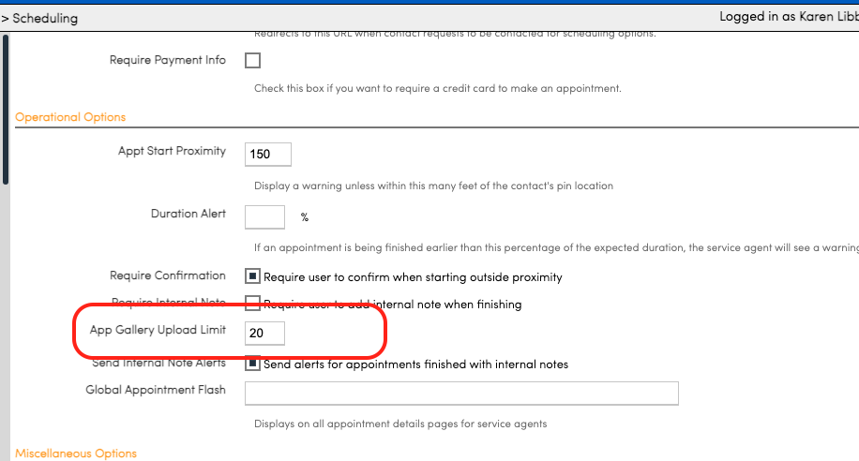
Task: Click the Appt Start Proximity label
Action: click(x=172, y=151)
